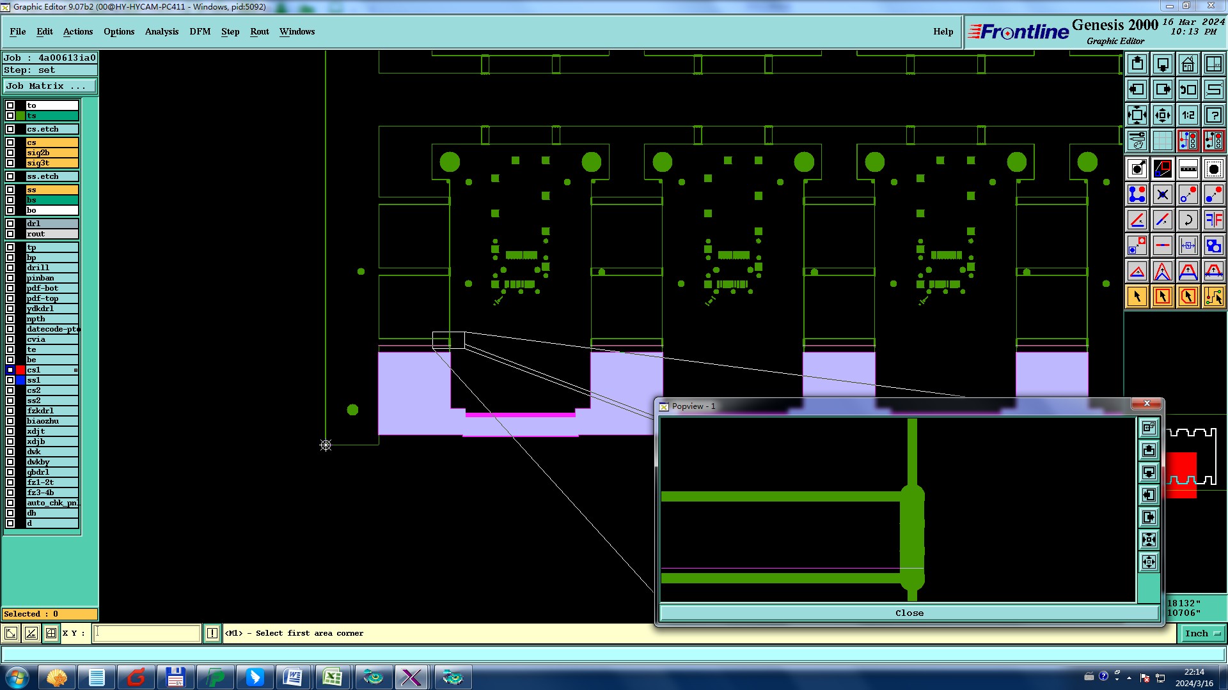Toggle the checkbox for layer ss1

[x=10, y=380]
